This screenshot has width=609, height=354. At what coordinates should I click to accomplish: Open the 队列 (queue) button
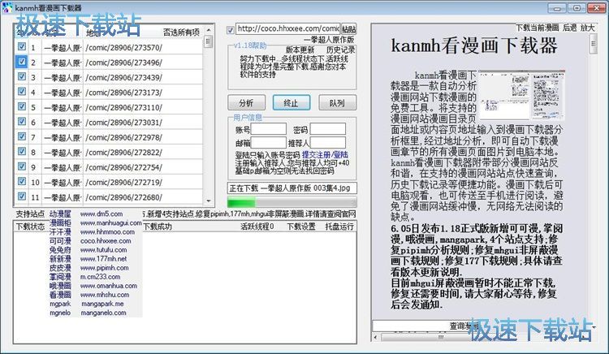[337, 103]
